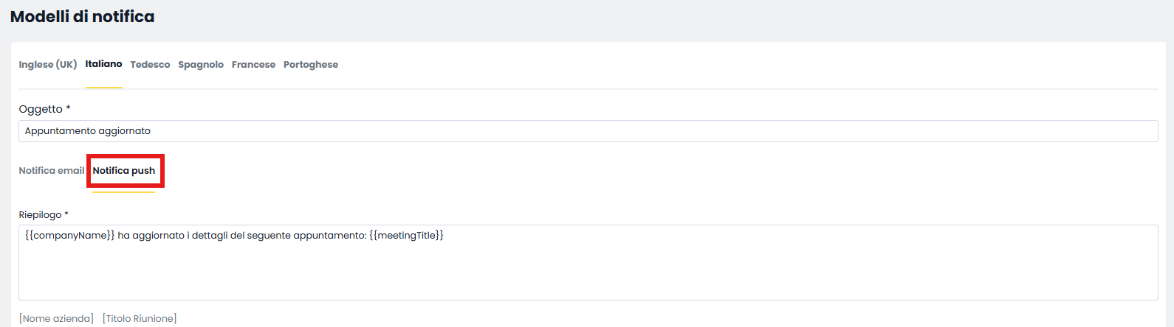
Task: Switch to the Inglese (UK) language tab
Action: pyautogui.click(x=48, y=65)
